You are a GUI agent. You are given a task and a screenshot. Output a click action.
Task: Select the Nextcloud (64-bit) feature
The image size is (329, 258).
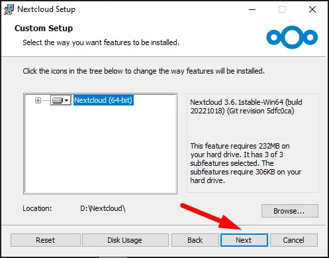coord(103,100)
